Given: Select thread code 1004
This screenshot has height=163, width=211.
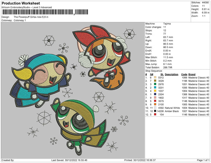Looking at the screenshot, I should 184,108.
